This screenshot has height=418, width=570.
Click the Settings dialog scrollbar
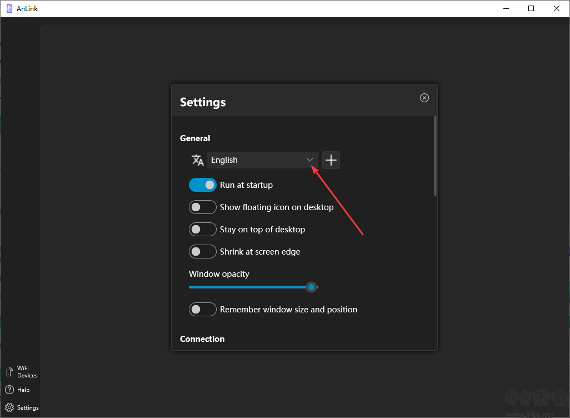[435, 156]
